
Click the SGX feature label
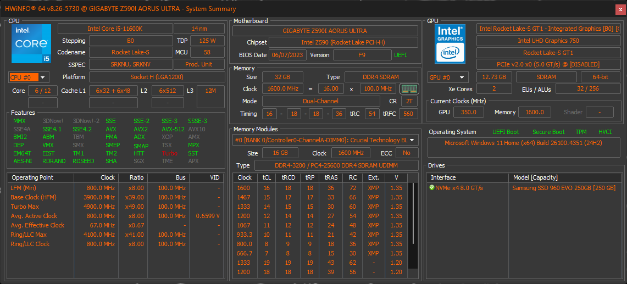pos(139,161)
